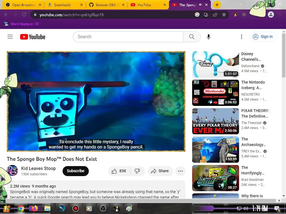Open the Brad Goodman channel name
Viewport: 286px width, 214px height.
click(x=252, y=180)
